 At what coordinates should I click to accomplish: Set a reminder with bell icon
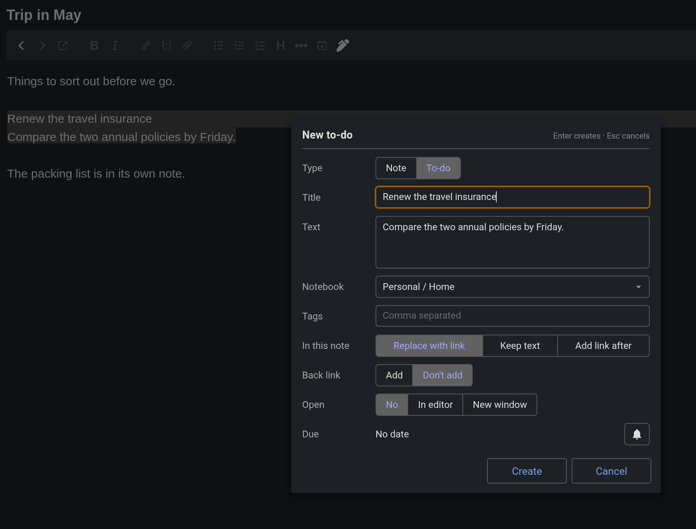tap(637, 434)
